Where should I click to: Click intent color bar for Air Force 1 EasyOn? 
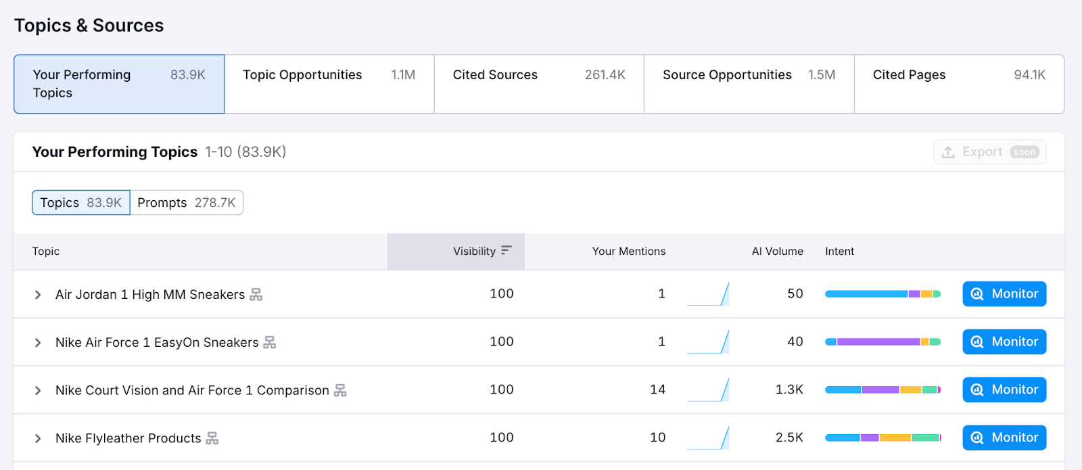883,342
